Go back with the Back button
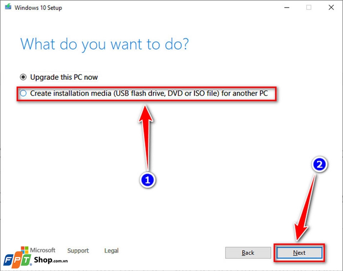Image resolution: width=343 pixels, height=271 pixels. pos(248,253)
